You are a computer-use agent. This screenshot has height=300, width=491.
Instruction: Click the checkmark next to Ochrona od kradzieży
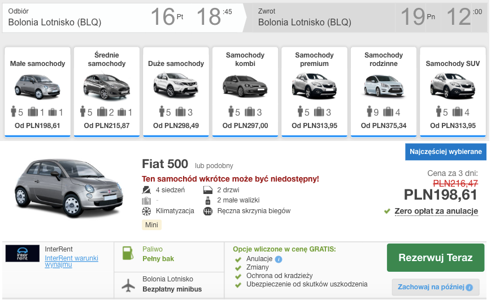click(x=238, y=276)
